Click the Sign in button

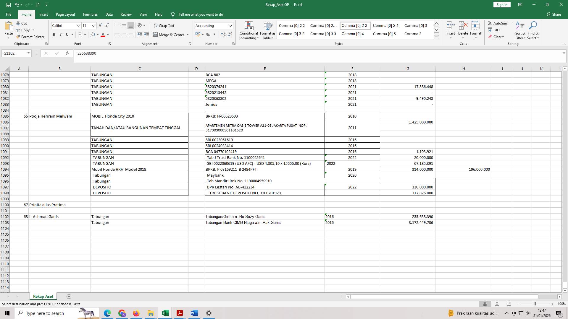coord(501,4)
